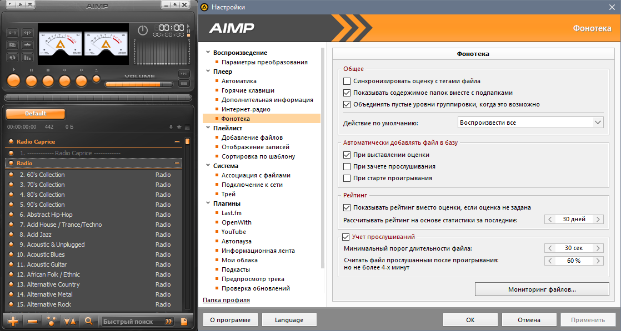Collapse the Radio playlist group
The height and width of the screenshot is (331, 621).
tap(177, 163)
